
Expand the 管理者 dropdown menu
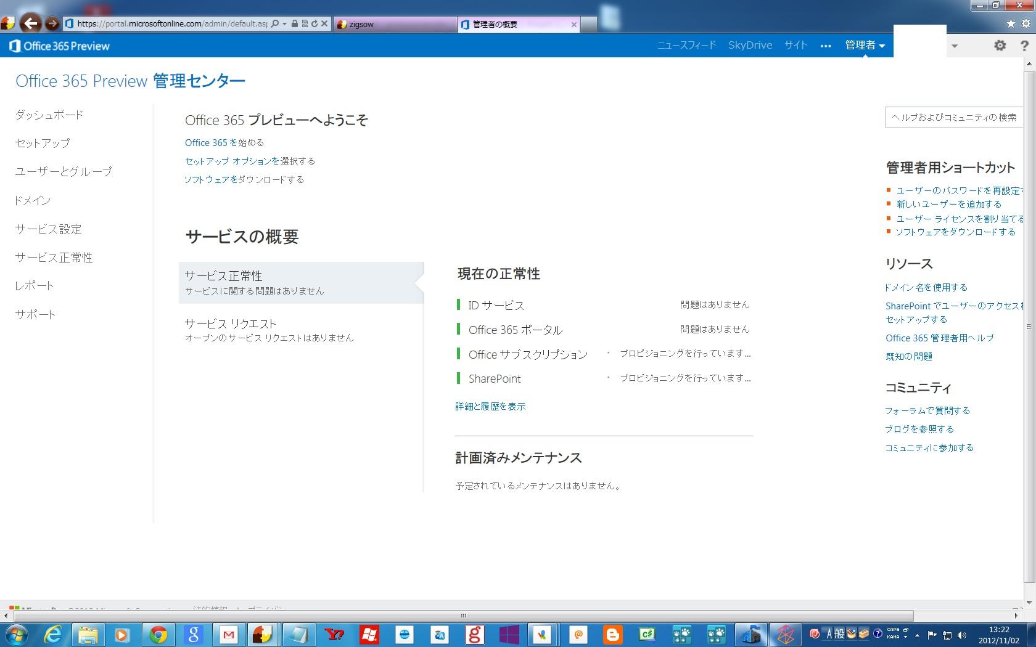865,46
